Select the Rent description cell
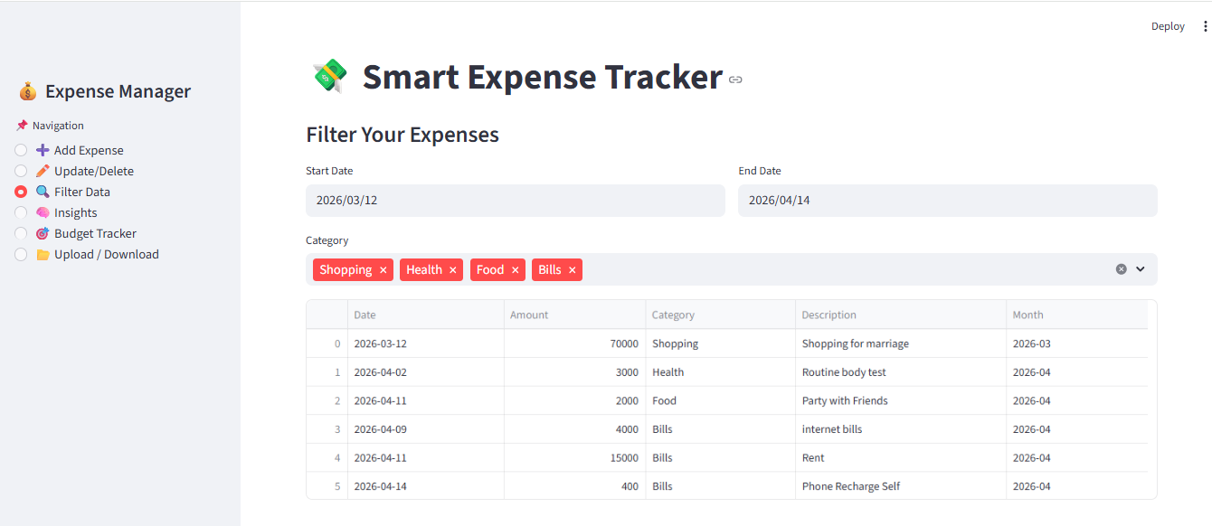 [813, 458]
